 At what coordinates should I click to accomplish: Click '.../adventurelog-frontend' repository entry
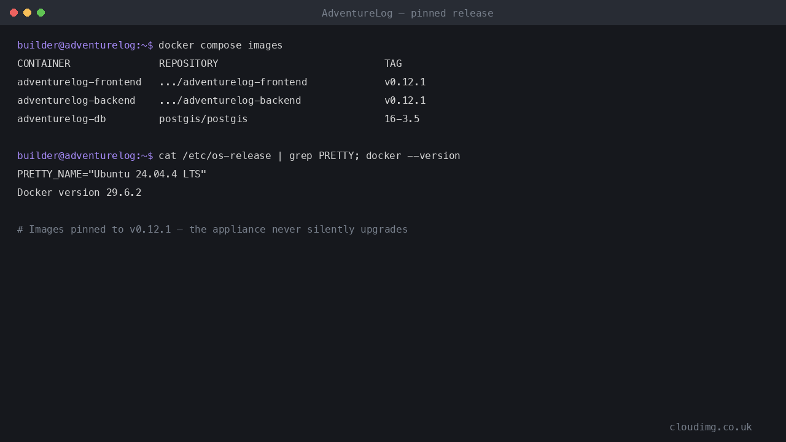(x=233, y=82)
